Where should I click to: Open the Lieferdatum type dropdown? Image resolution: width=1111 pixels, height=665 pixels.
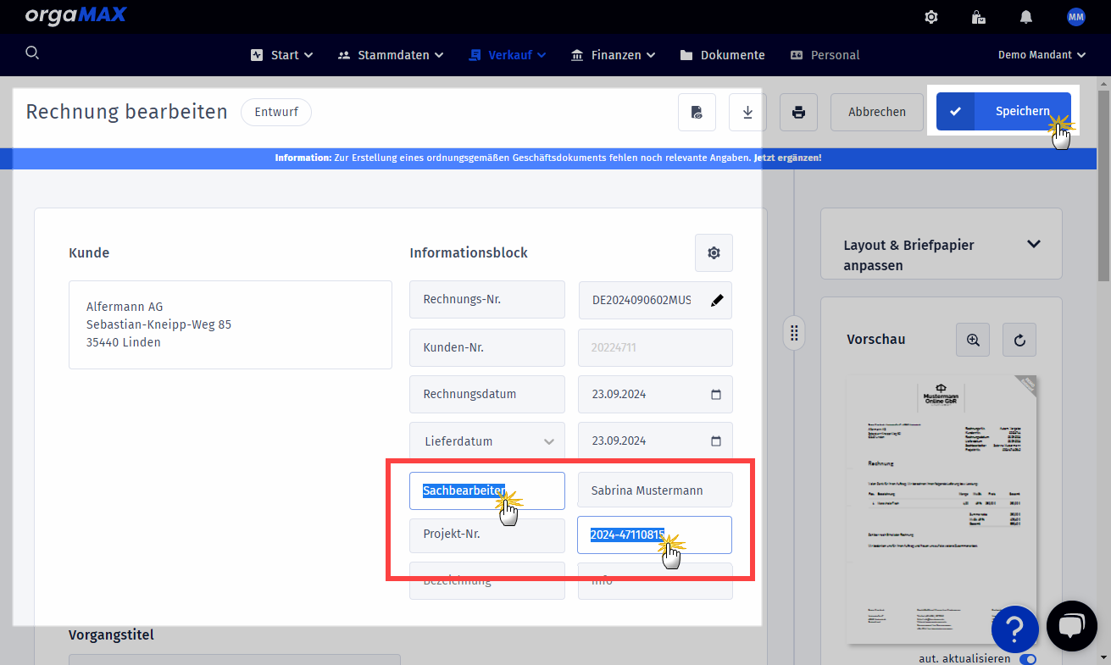pyautogui.click(x=486, y=441)
